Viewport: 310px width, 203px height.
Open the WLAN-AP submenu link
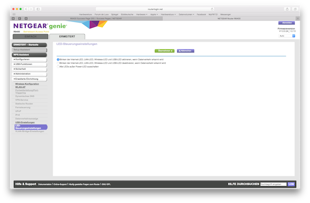coord(20,87)
